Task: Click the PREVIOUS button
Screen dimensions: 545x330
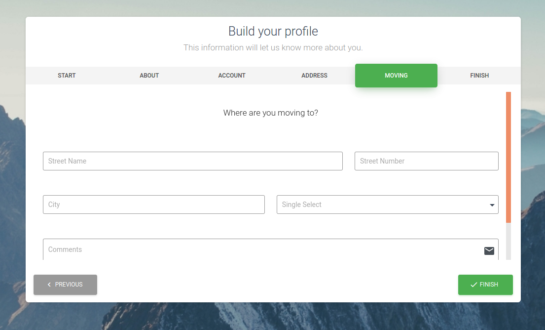Action: (x=65, y=285)
